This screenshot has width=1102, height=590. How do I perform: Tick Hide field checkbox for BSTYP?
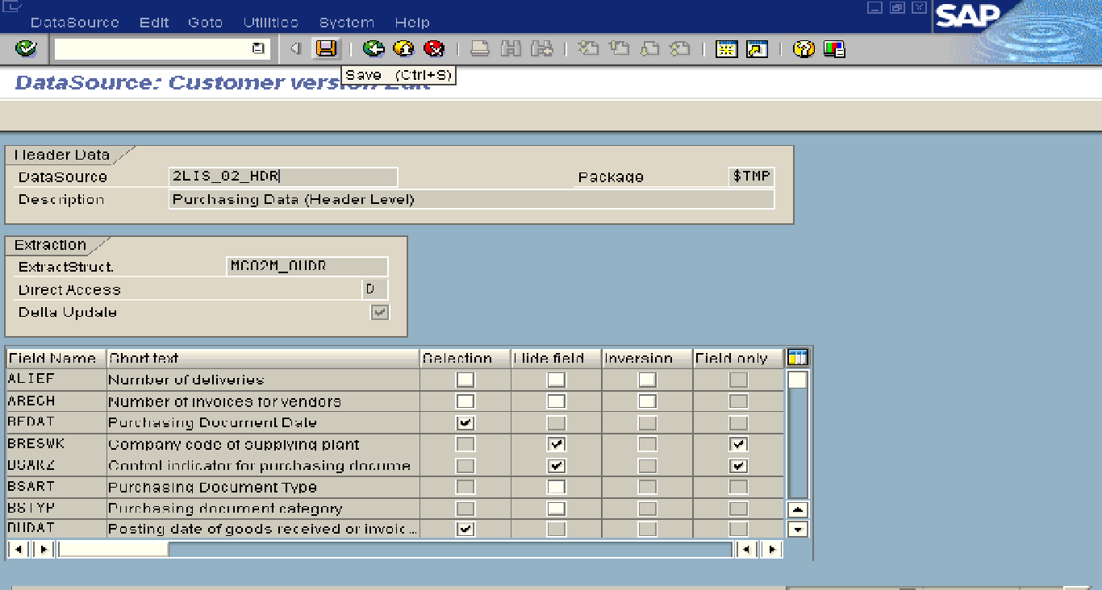557,509
